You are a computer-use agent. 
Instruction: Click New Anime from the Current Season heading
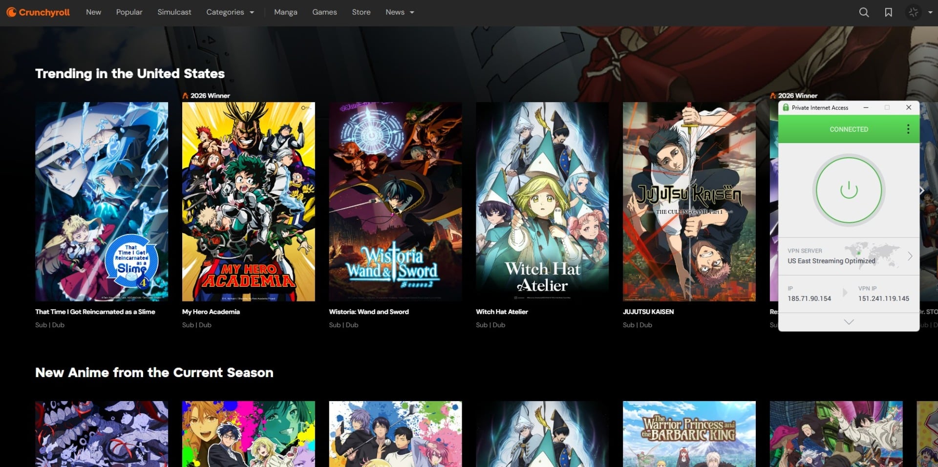pyautogui.click(x=154, y=373)
